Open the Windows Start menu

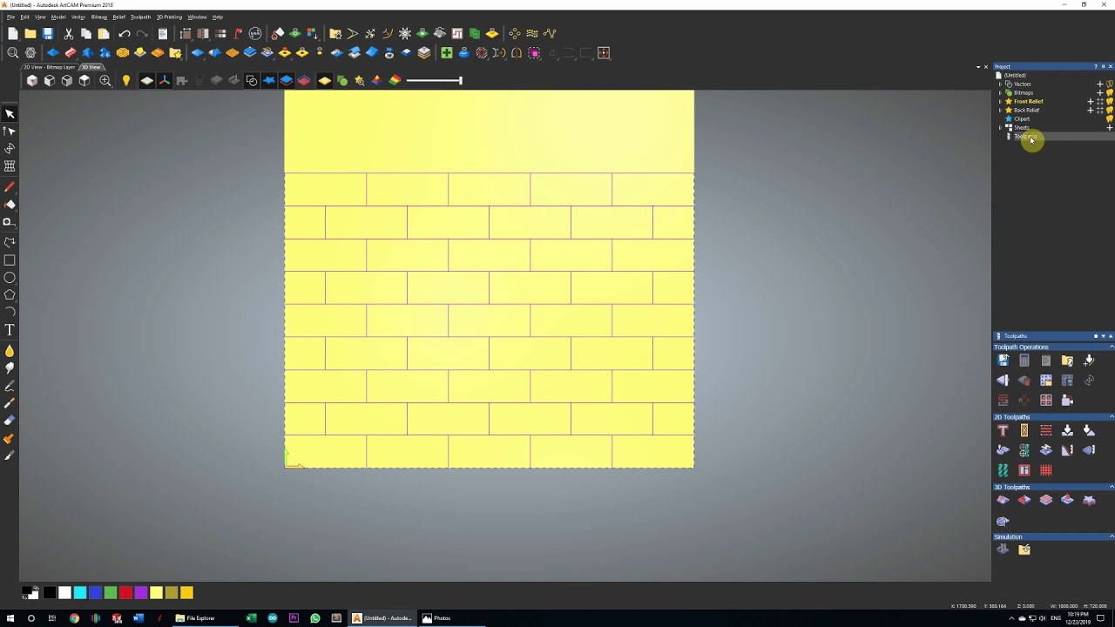(10, 618)
